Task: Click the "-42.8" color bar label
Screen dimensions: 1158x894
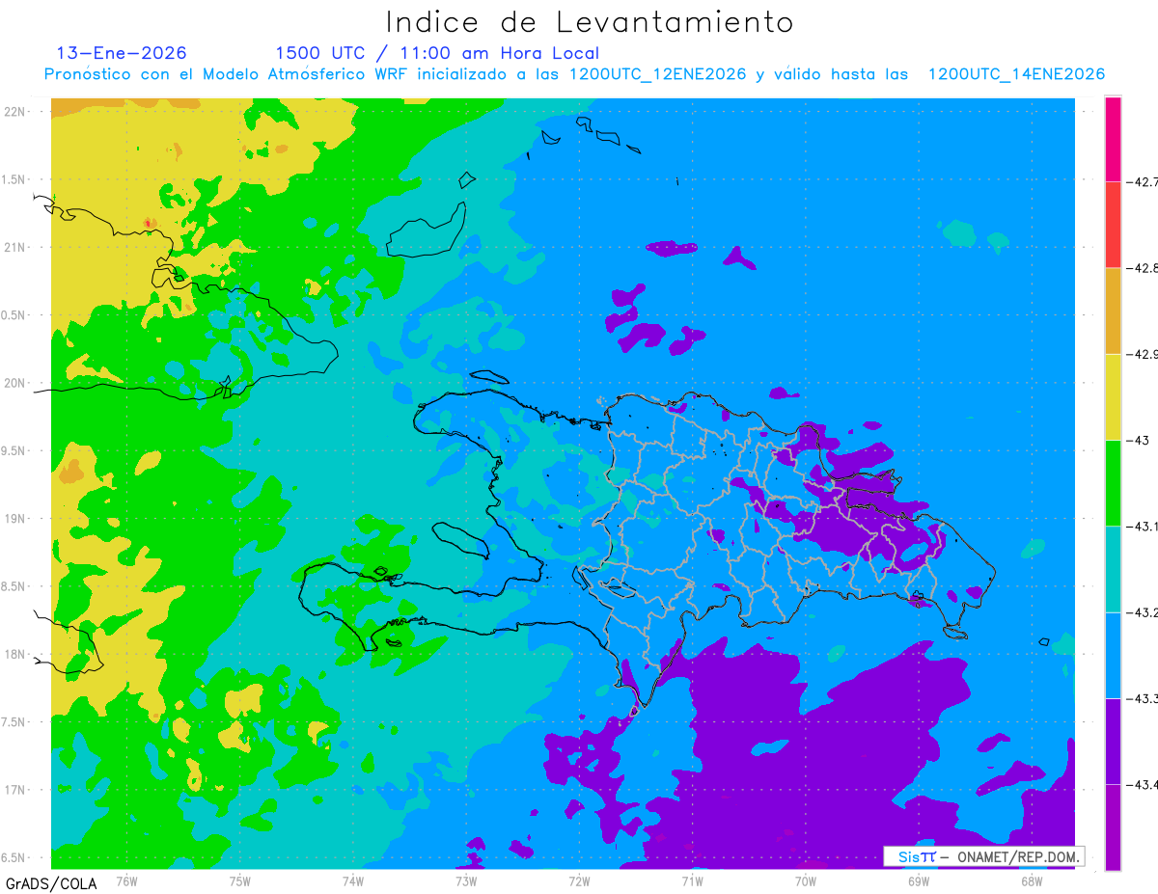Action: 1142,268
